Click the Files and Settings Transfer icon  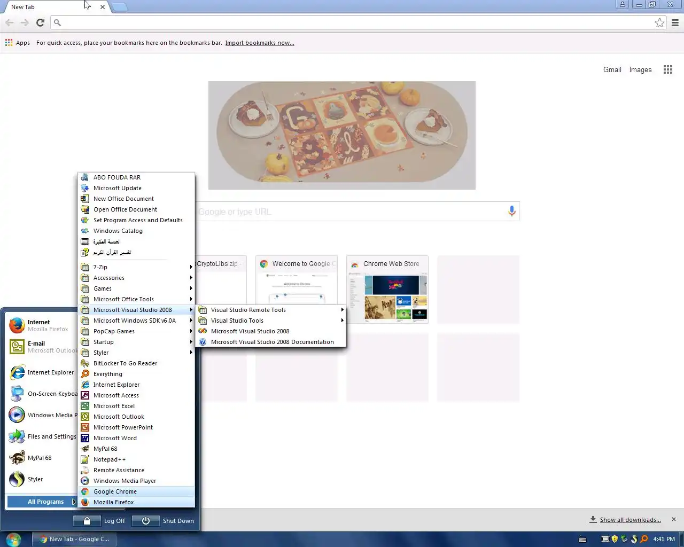pyautogui.click(x=17, y=436)
